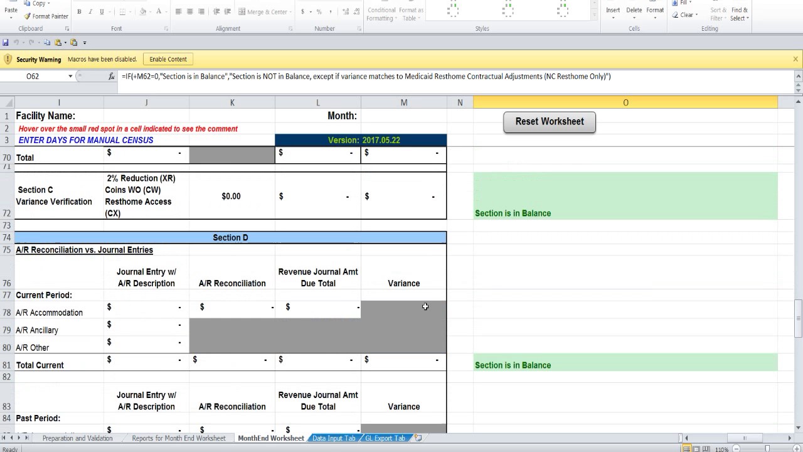Click the Increase Indent icon

point(228,12)
